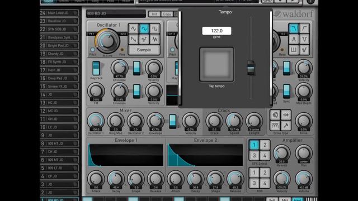Select the diode Drive Type icon
This screenshot has width=358, height=201.
pyautogui.click(x=286, y=115)
